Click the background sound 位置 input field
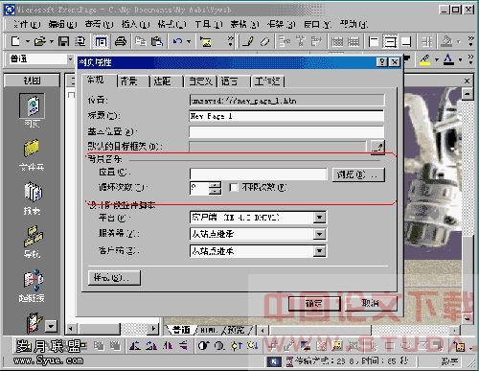This screenshot has width=479, height=371. (258, 174)
